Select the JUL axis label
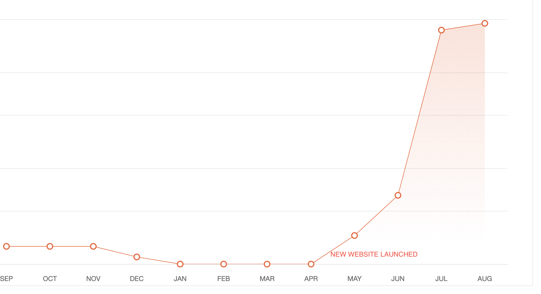Viewport: 541px width, 294px height. tap(441, 279)
